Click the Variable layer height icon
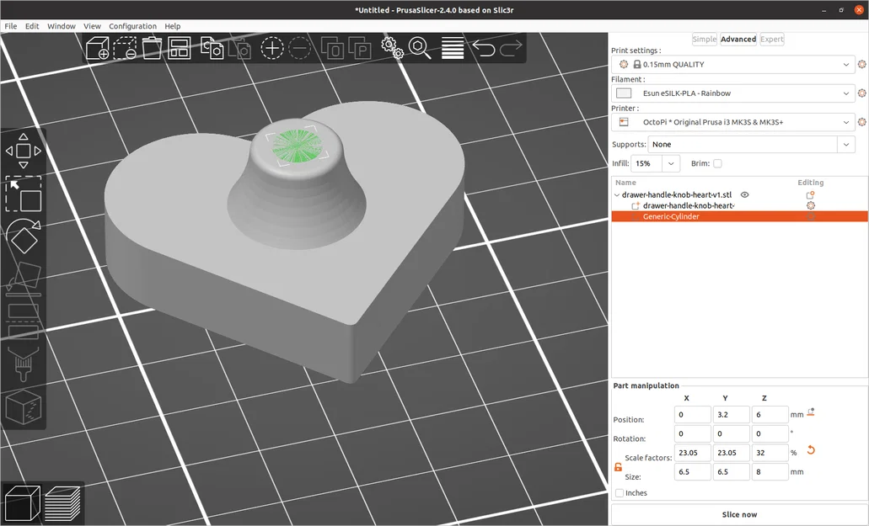Screen dimensions: 869x526 pos(453,48)
